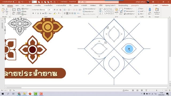Click the Save icon in quick access toolbar
171x96 pixels.
tap(19, 2)
